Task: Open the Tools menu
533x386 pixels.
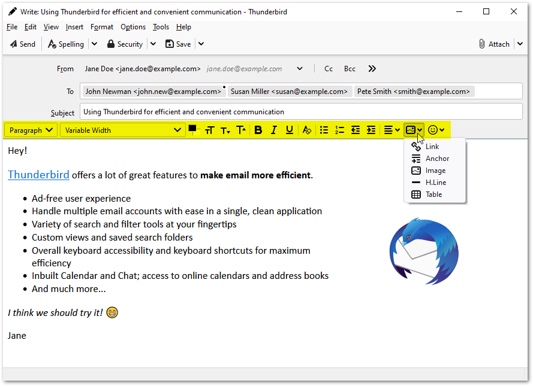Action: [x=161, y=27]
